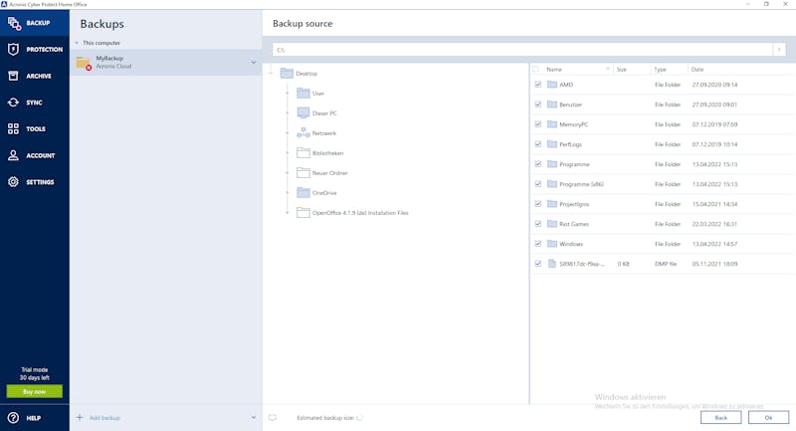Uncheck the Windows folder checkbox
This screenshot has height=431, width=796.
[x=537, y=244]
